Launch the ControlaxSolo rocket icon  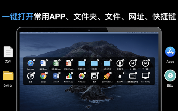click(x=107, y=76)
